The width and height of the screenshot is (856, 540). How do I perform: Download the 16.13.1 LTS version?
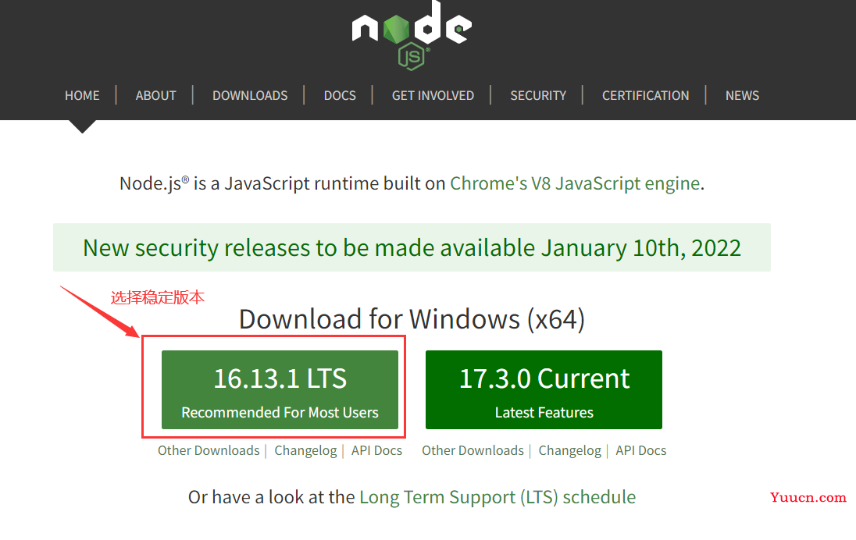click(x=280, y=389)
